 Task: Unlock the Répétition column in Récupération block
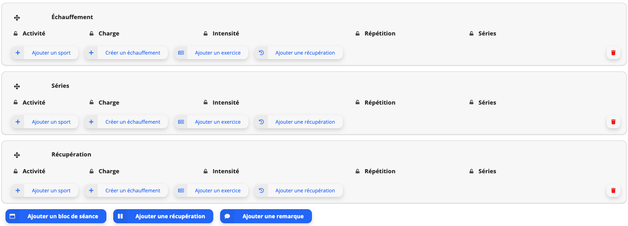pyautogui.click(x=357, y=171)
